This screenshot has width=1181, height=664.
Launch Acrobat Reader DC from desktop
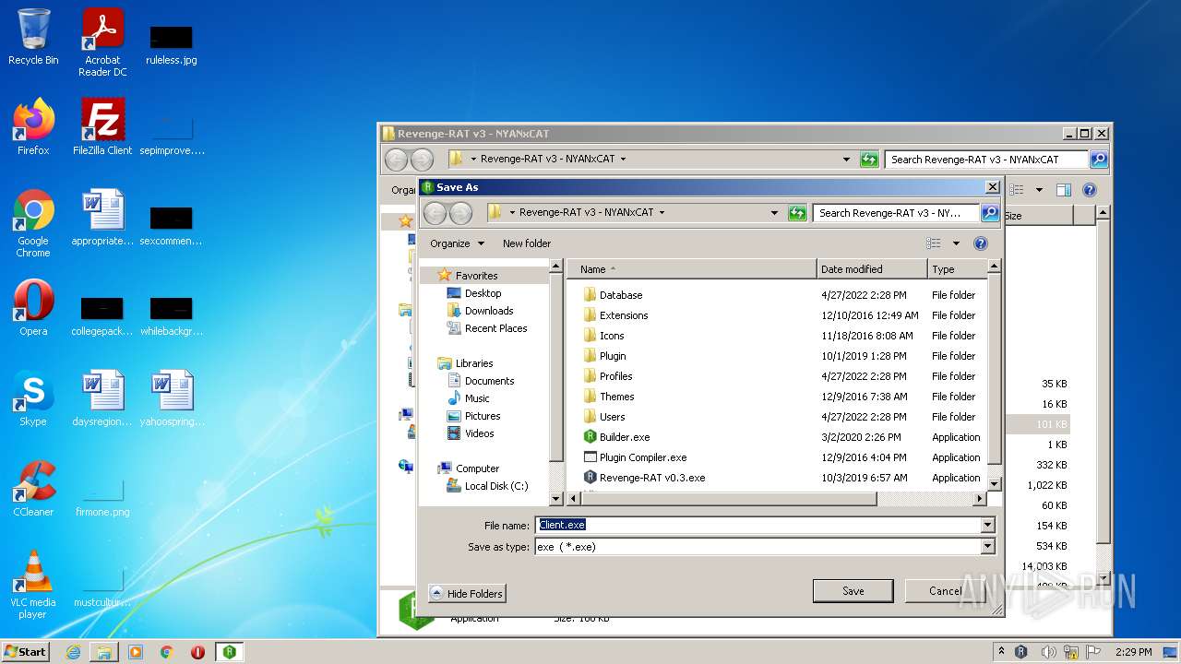coord(102,42)
